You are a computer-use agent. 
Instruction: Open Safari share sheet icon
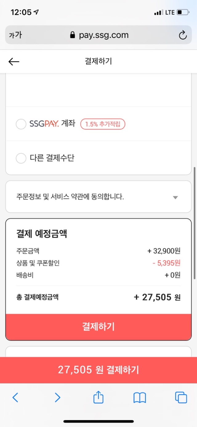(x=98, y=397)
